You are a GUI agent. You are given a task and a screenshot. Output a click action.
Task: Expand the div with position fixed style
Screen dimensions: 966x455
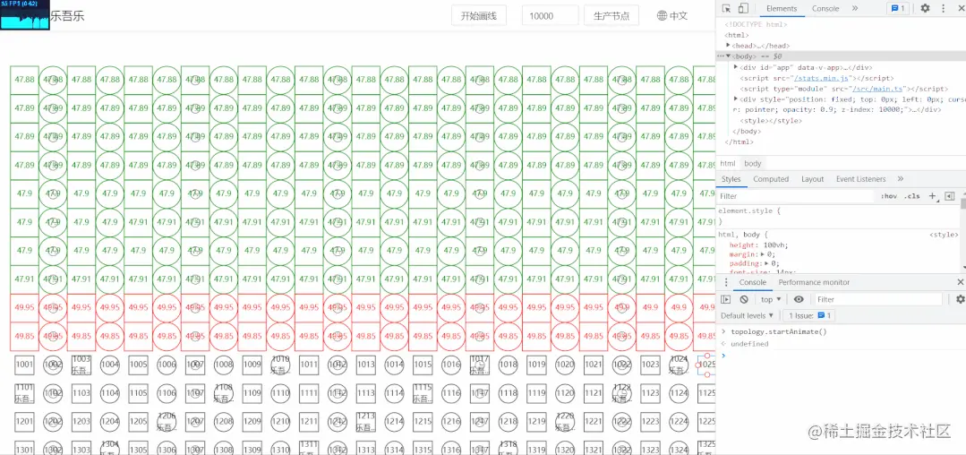[736, 99]
